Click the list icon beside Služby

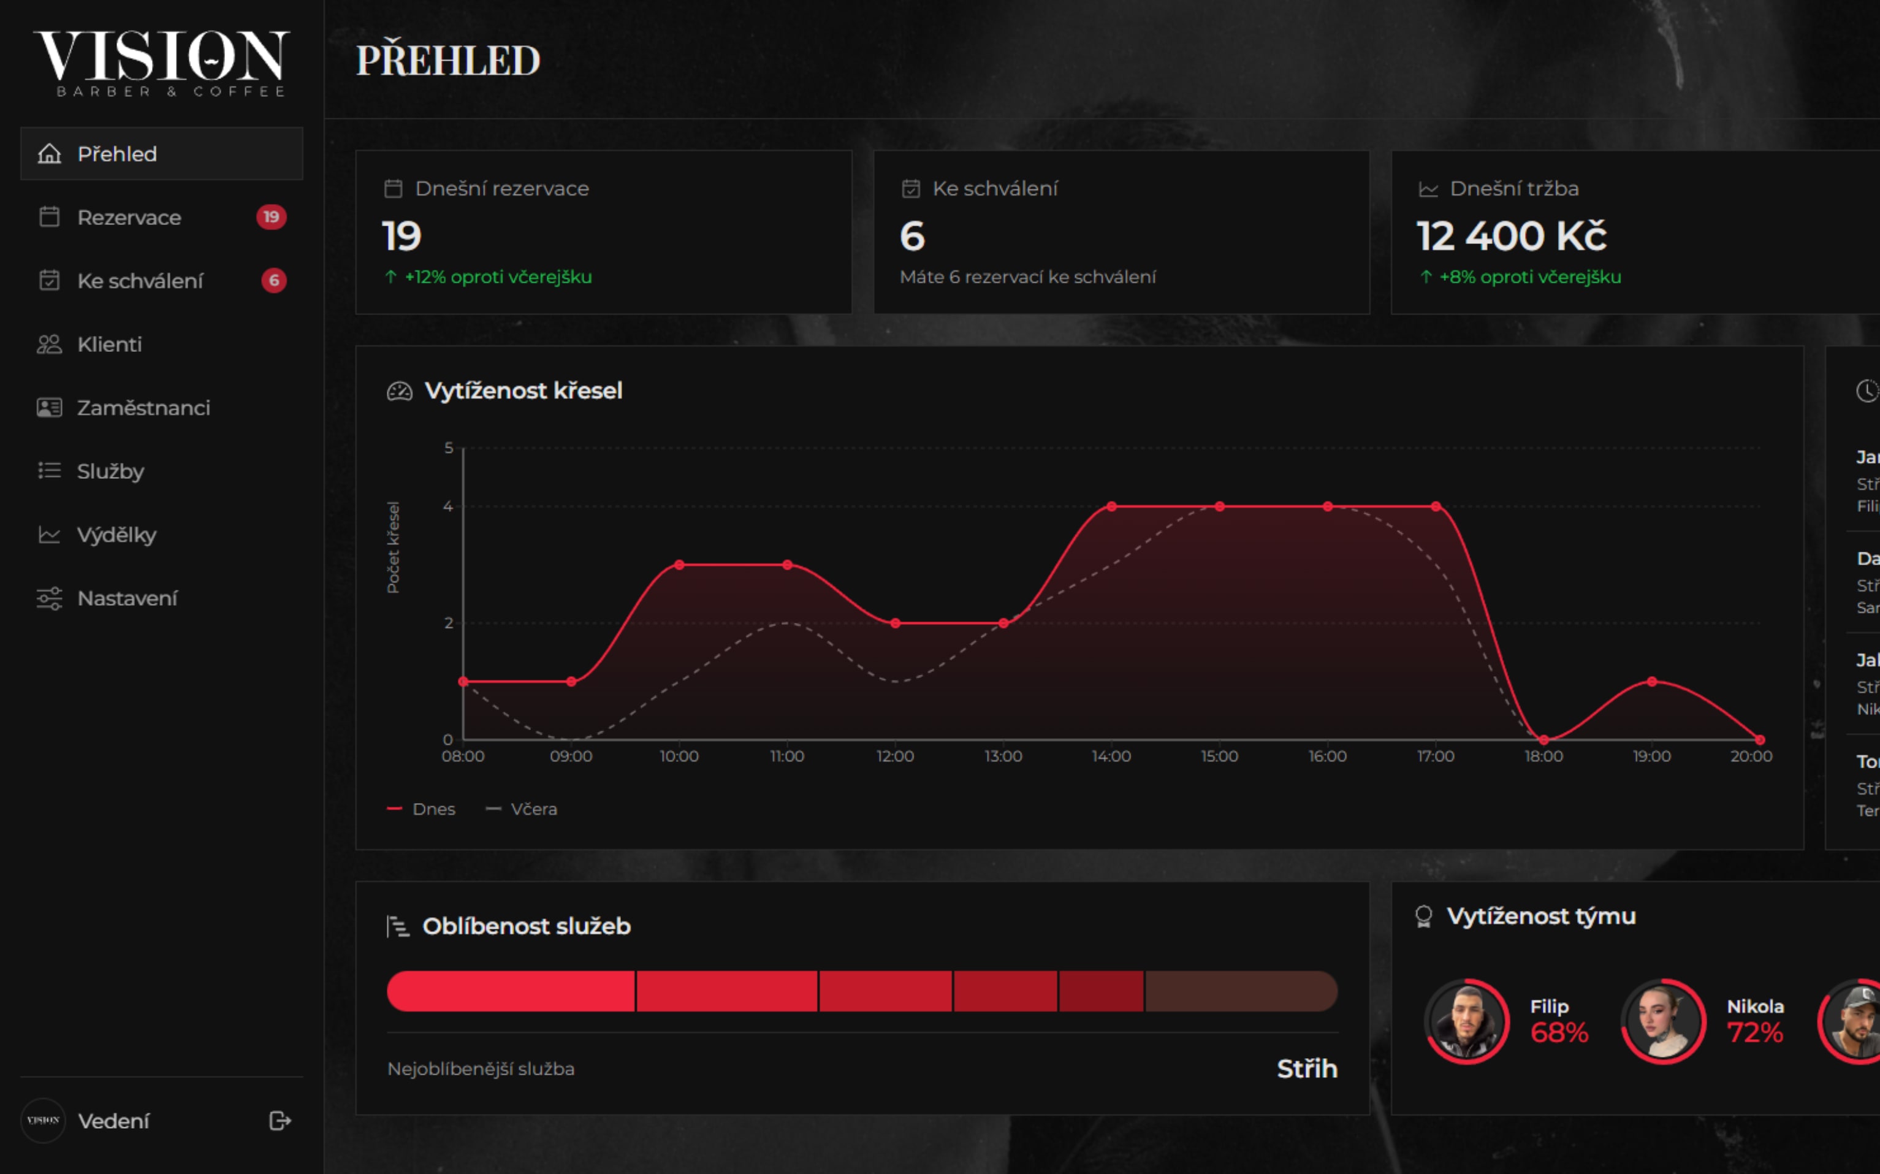click(50, 471)
